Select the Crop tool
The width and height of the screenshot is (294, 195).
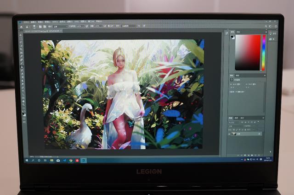(x=21, y=49)
